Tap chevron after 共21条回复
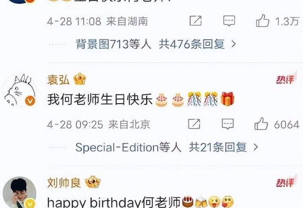303x208 pixels. pos(256,147)
